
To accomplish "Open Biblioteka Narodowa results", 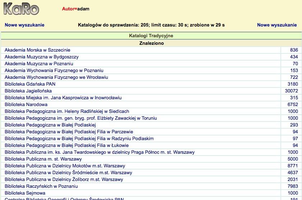I will [26, 105].
